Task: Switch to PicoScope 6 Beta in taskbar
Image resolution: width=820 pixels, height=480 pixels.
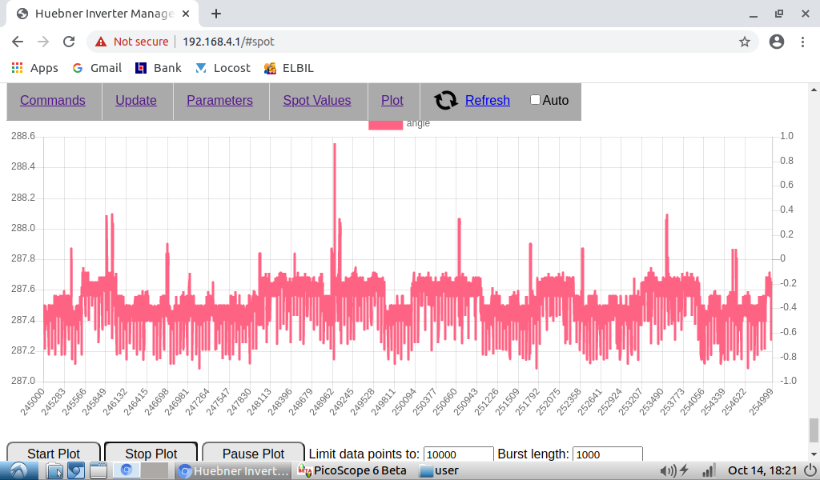Action: (352, 470)
